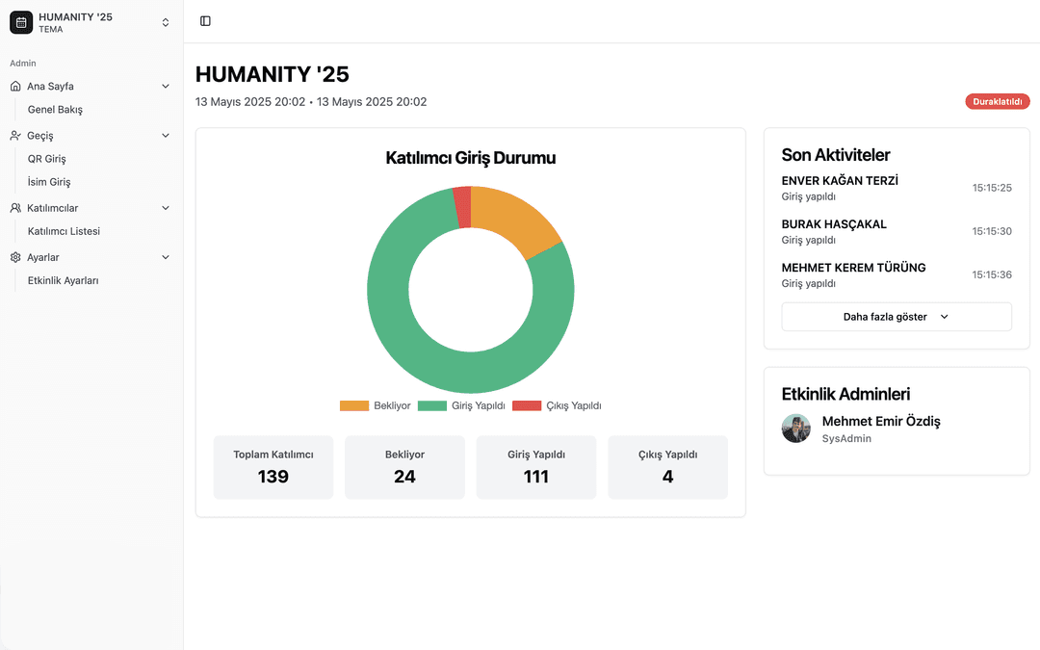Toggle the Bekliyor orange legend swatch
The image size is (1040, 650).
pos(354,406)
